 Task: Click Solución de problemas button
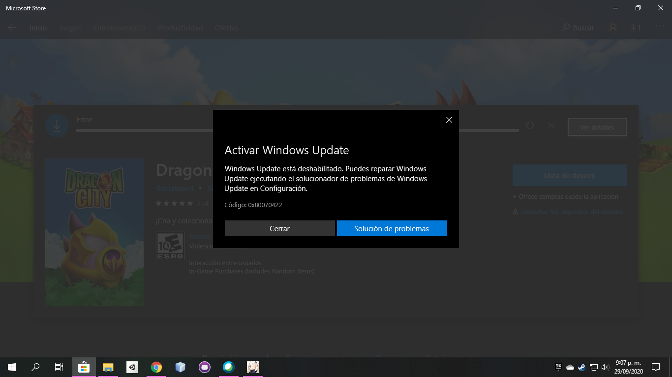[392, 228]
